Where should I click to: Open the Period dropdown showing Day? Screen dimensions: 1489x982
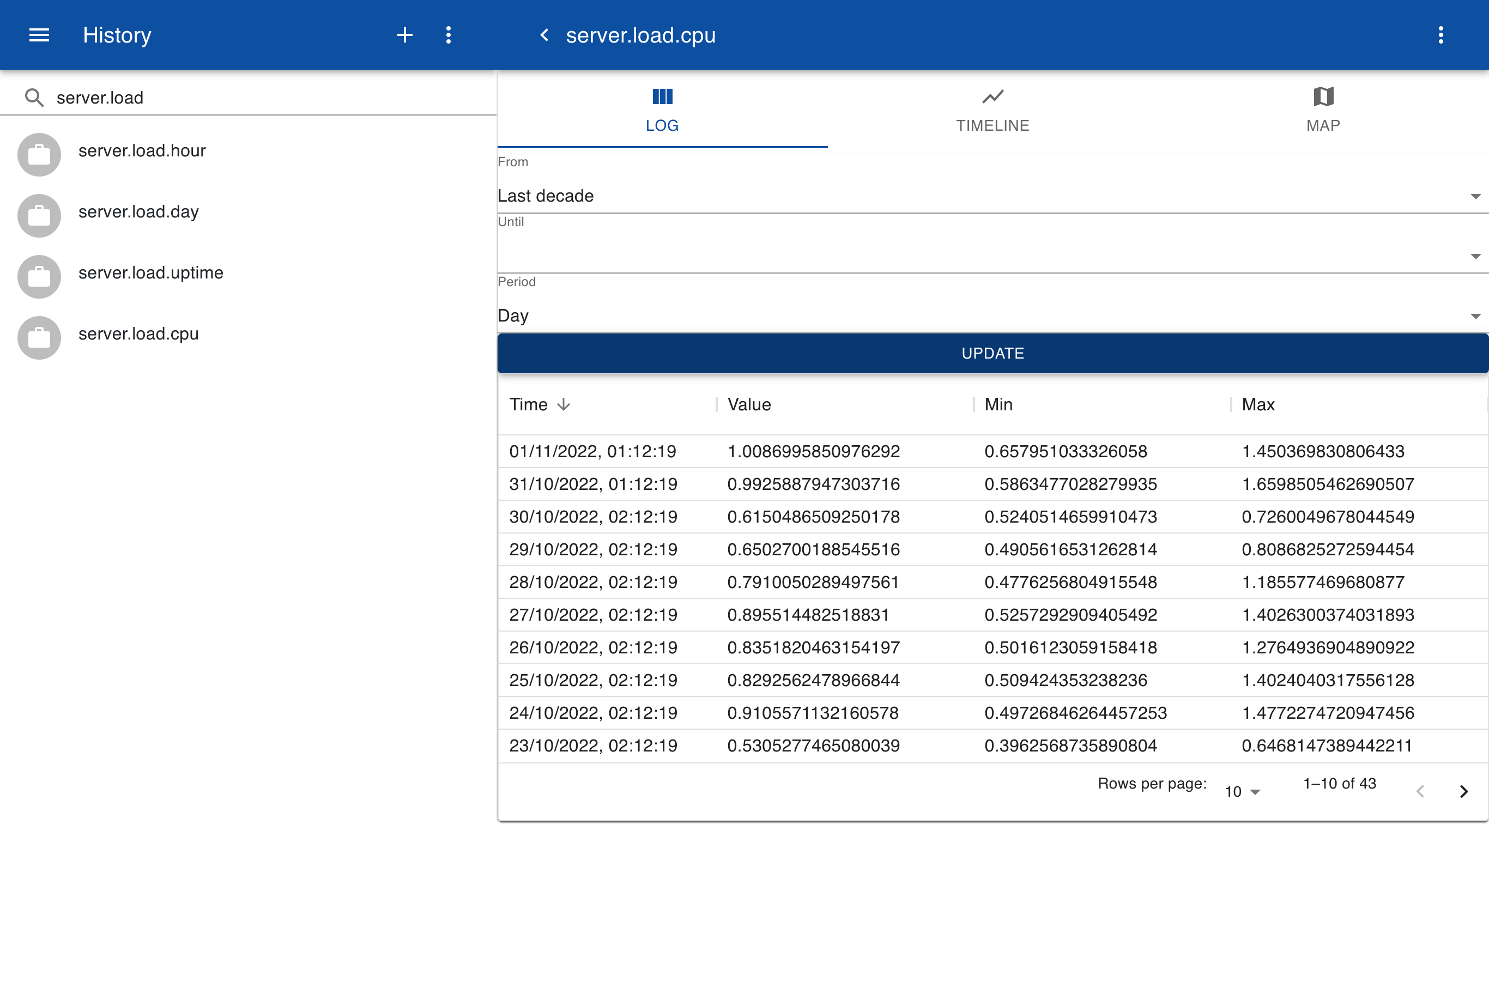[x=993, y=316]
